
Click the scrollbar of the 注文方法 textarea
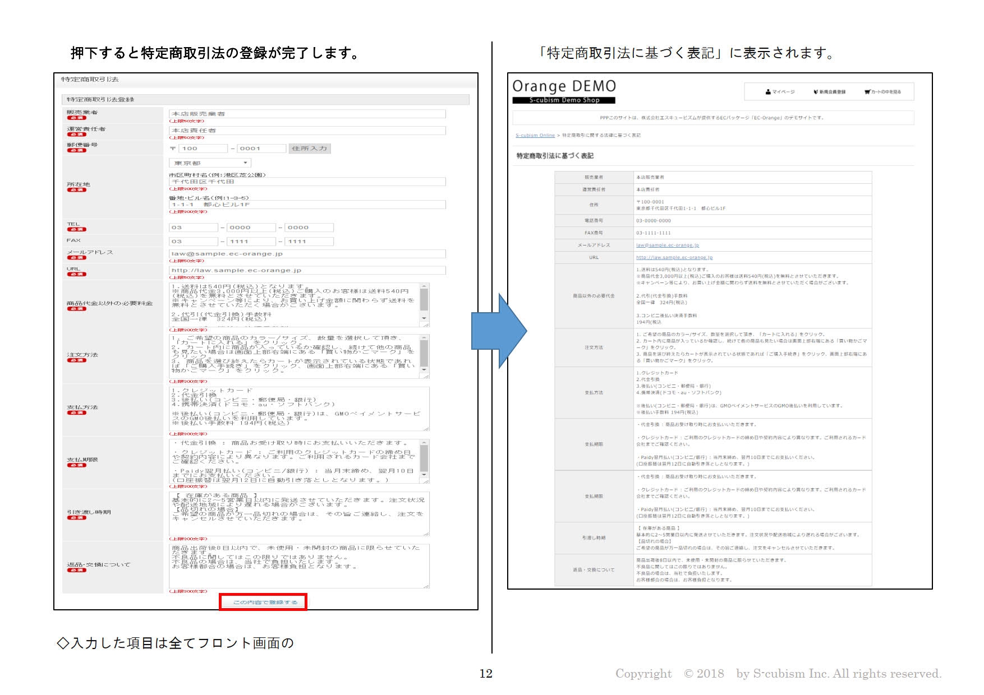coord(424,355)
